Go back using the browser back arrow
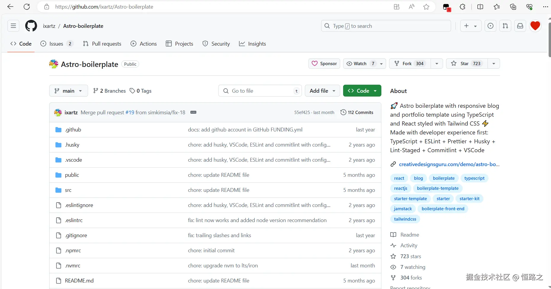 click(x=10, y=7)
